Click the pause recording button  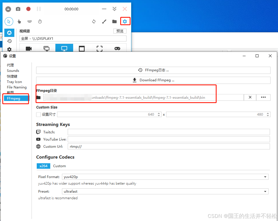coord(39,9)
